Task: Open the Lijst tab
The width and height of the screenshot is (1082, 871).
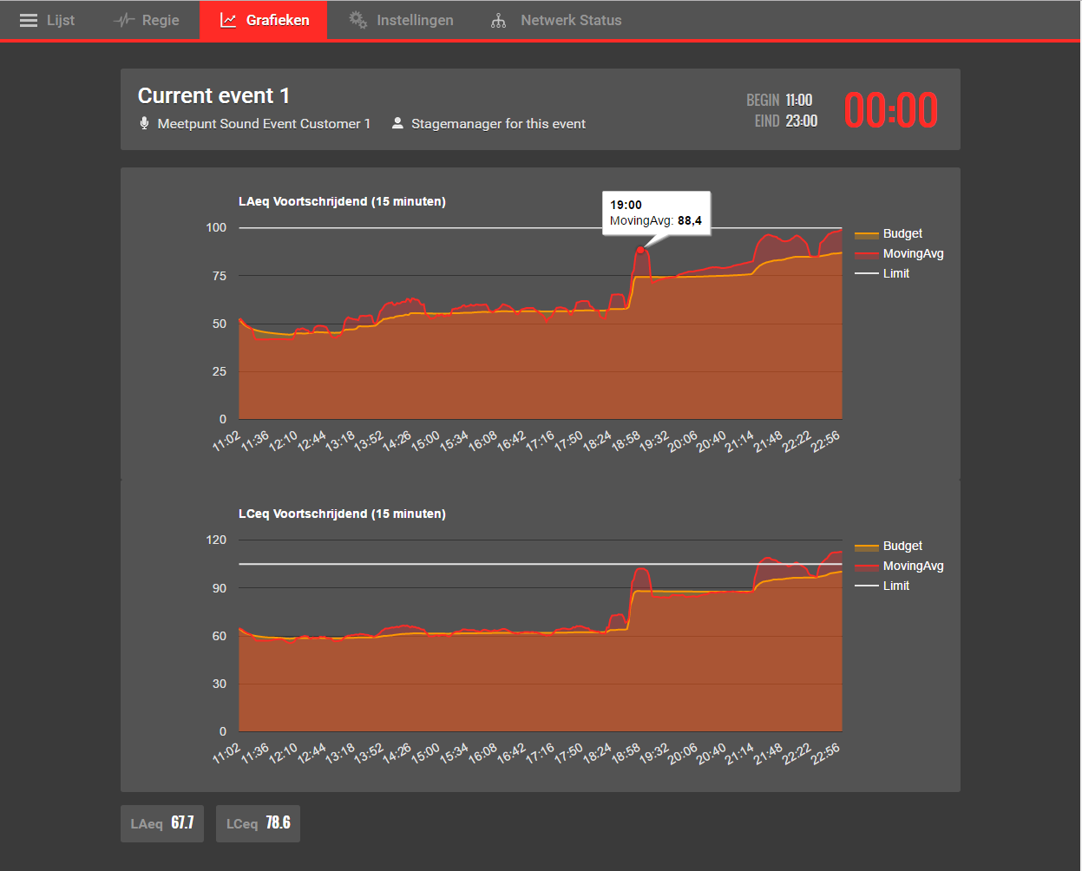Action: pyautogui.click(x=48, y=20)
